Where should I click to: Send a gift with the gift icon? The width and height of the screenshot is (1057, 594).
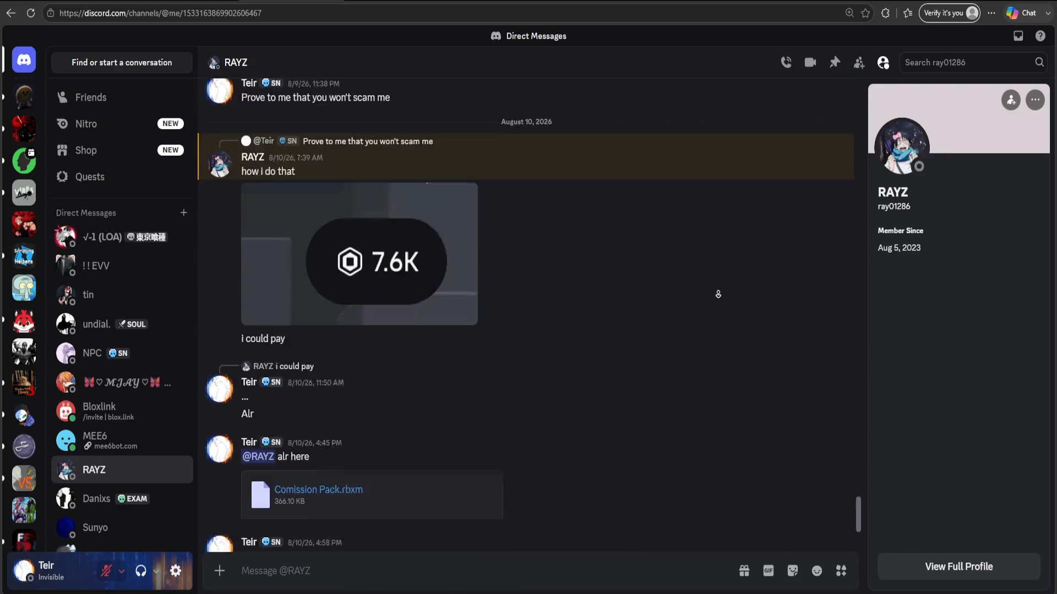tap(744, 571)
